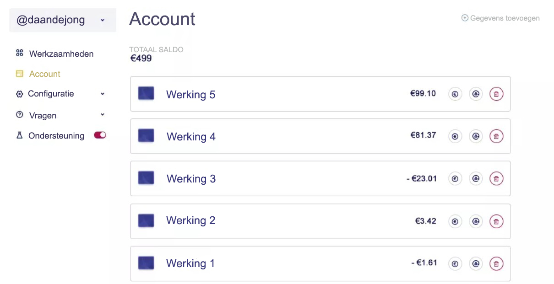Expand the Vragen submenu
This screenshot has width=554, height=284.
pos(102,115)
